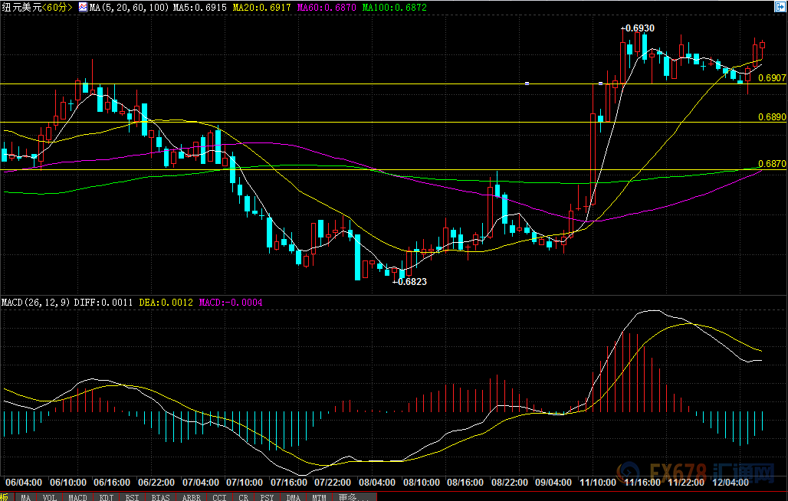The height and width of the screenshot is (501, 788).
Task: Switch to the DMA indicator tab
Action: coord(294,497)
